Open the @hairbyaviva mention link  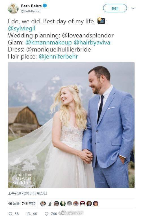[x=92, y=42]
